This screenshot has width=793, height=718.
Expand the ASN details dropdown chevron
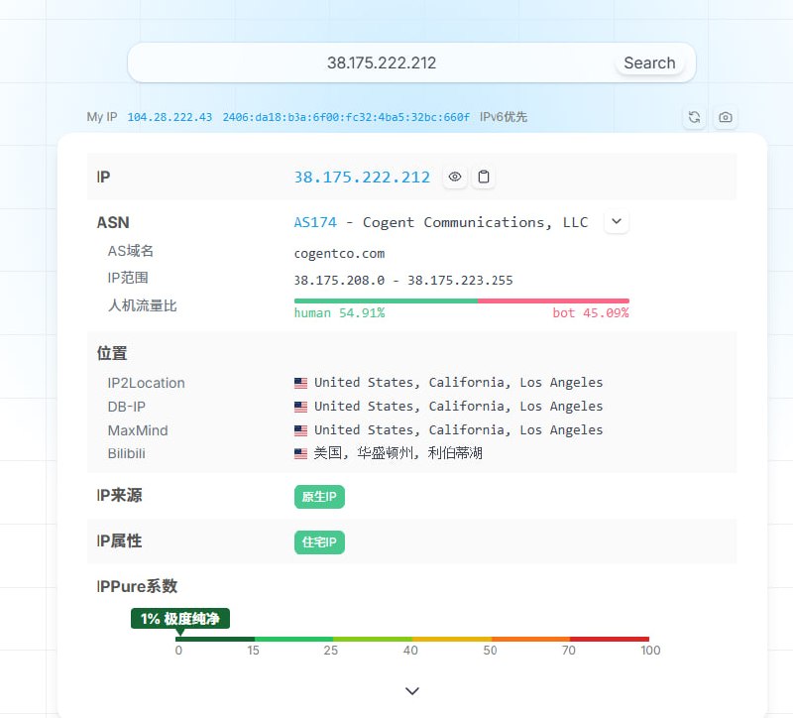click(617, 221)
